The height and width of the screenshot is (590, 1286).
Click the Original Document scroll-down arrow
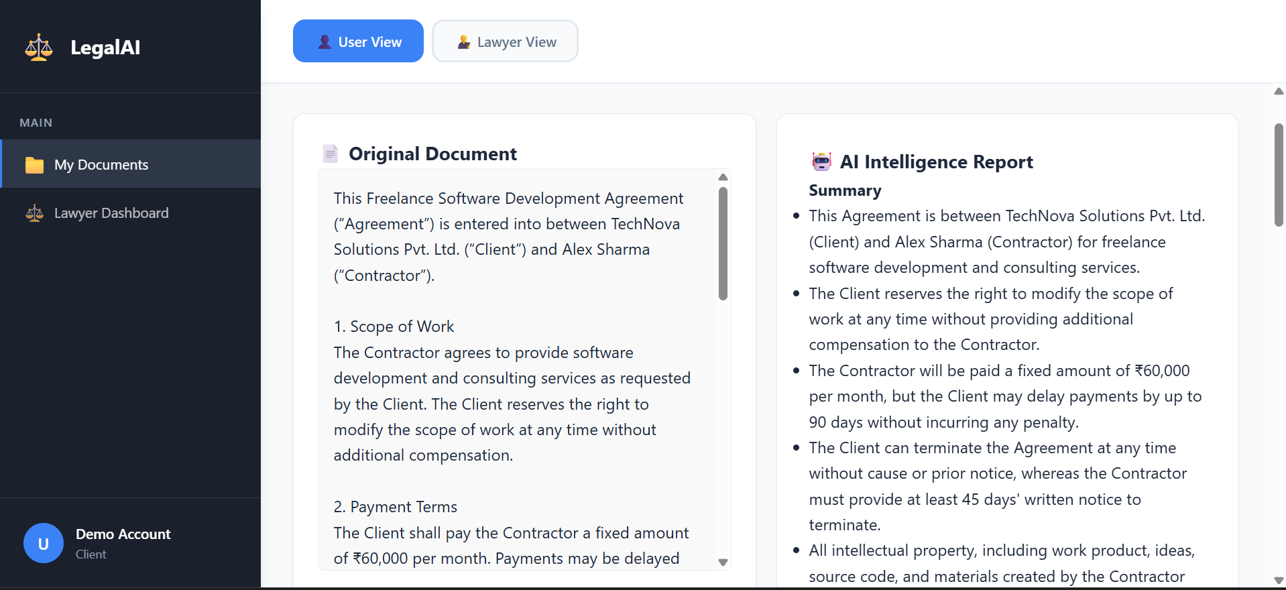click(723, 563)
